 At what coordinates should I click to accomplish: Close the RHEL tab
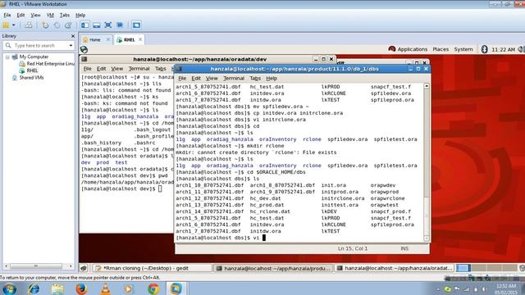140,39
